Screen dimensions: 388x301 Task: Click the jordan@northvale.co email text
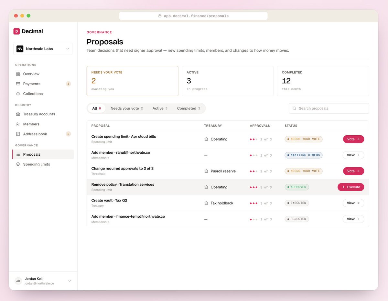click(x=39, y=284)
